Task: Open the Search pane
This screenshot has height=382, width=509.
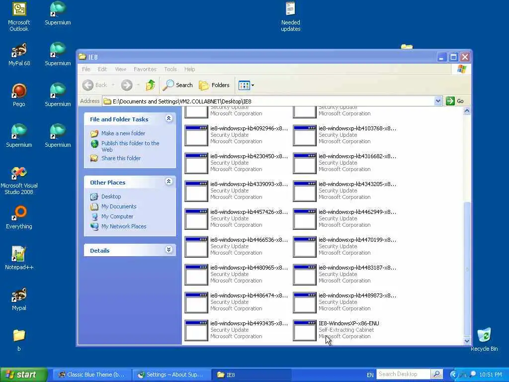Action: click(178, 85)
